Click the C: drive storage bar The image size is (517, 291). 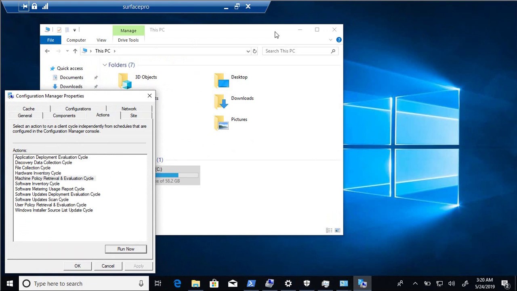177,175
